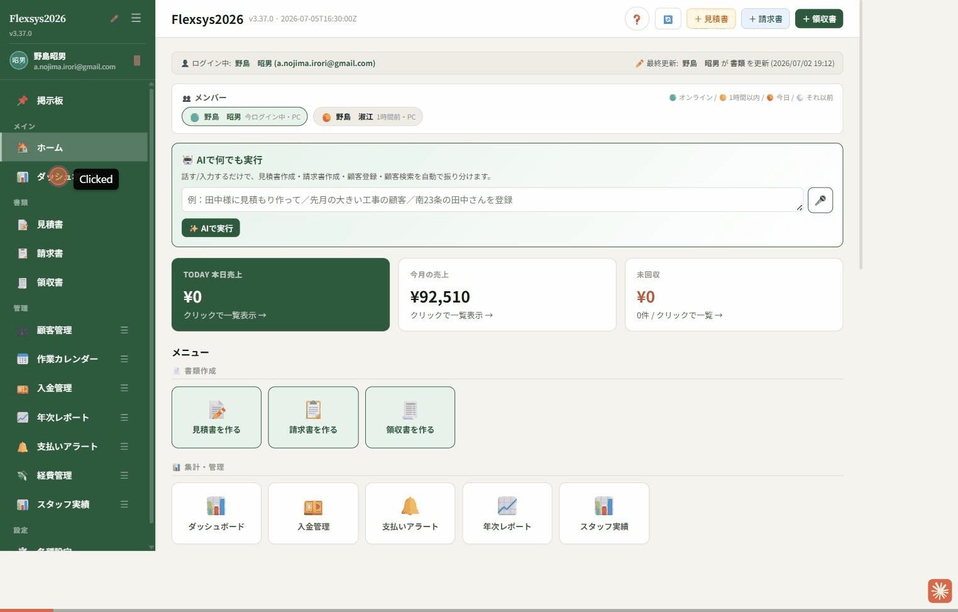Click the blue refresh icon button in header
This screenshot has height=612, width=958.
[x=668, y=19]
